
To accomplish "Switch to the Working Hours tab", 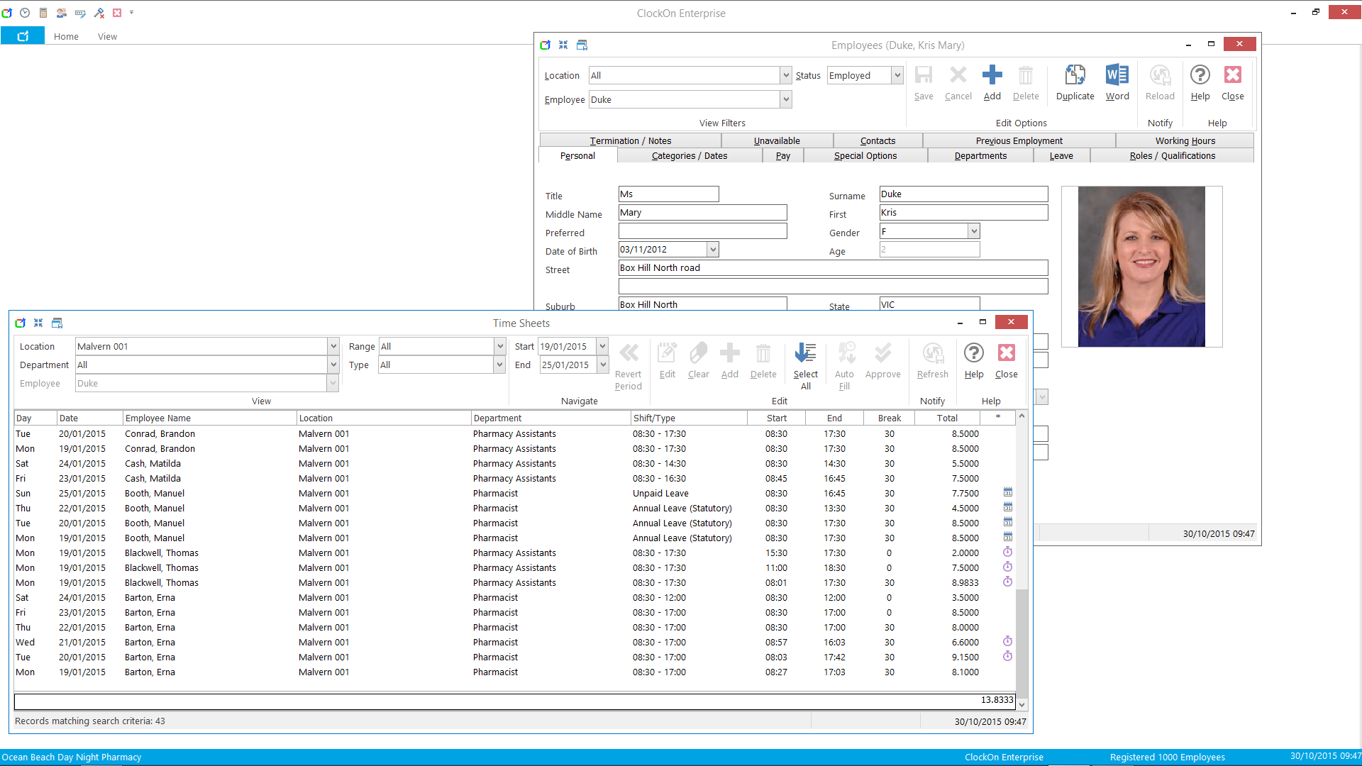I will pos(1185,140).
